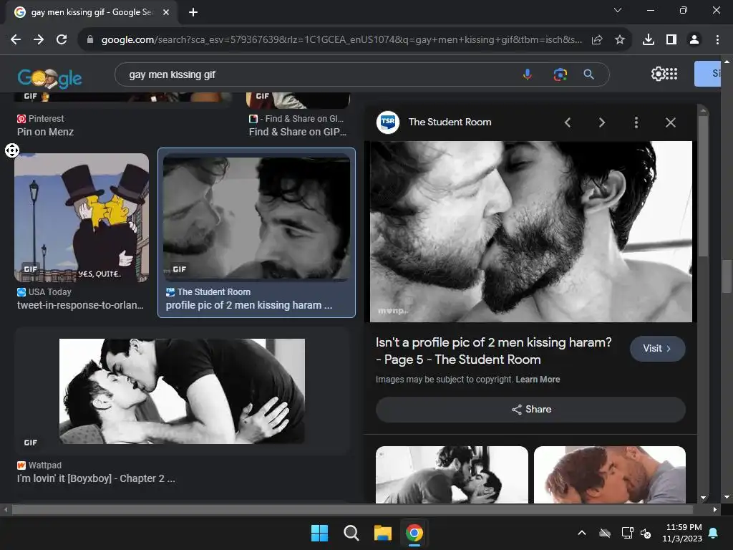Open Chrome downloads
The image size is (733, 550).
pyautogui.click(x=649, y=40)
